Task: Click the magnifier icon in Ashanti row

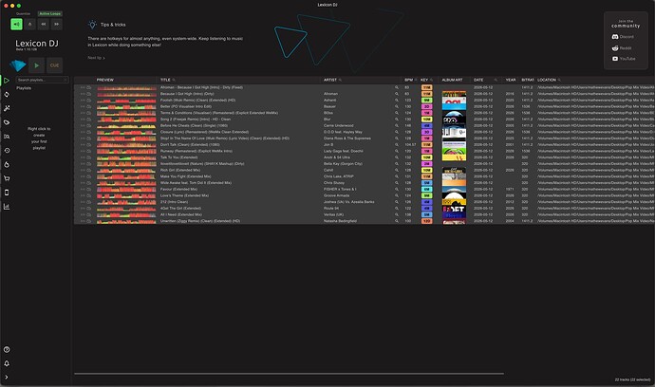Action: (x=397, y=101)
